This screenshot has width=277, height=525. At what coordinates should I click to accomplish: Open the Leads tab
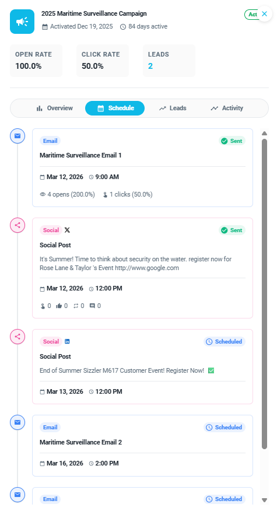click(173, 108)
